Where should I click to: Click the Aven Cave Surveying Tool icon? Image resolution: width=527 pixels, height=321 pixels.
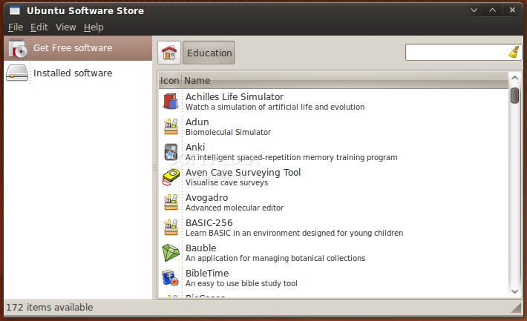click(x=171, y=177)
